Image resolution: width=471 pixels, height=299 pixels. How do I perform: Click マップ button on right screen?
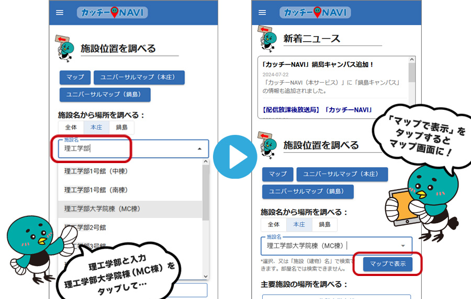[278, 174]
